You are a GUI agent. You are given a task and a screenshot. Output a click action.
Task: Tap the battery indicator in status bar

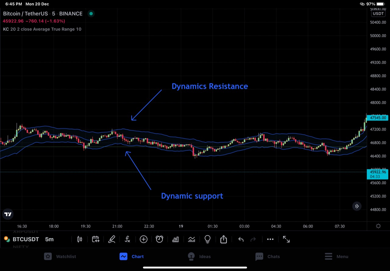pos(381,4)
